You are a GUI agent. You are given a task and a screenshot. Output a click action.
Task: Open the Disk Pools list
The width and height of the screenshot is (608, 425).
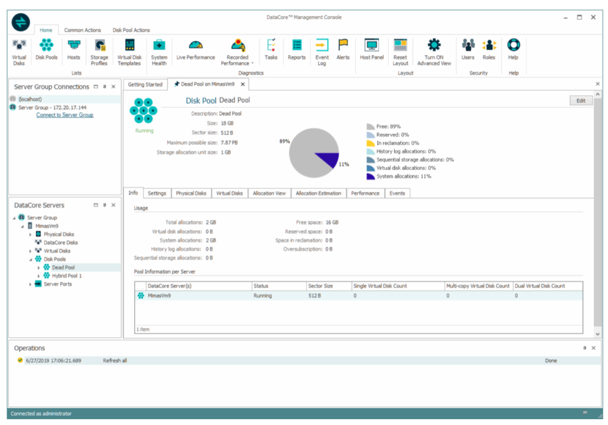click(45, 50)
